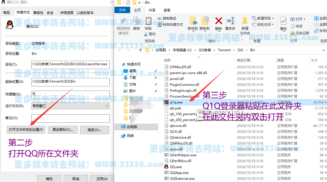Image resolution: width=327 pixels, height=182 pixels.
Task: Select the QQ.exe penguin icon file
Action: point(167,167)
